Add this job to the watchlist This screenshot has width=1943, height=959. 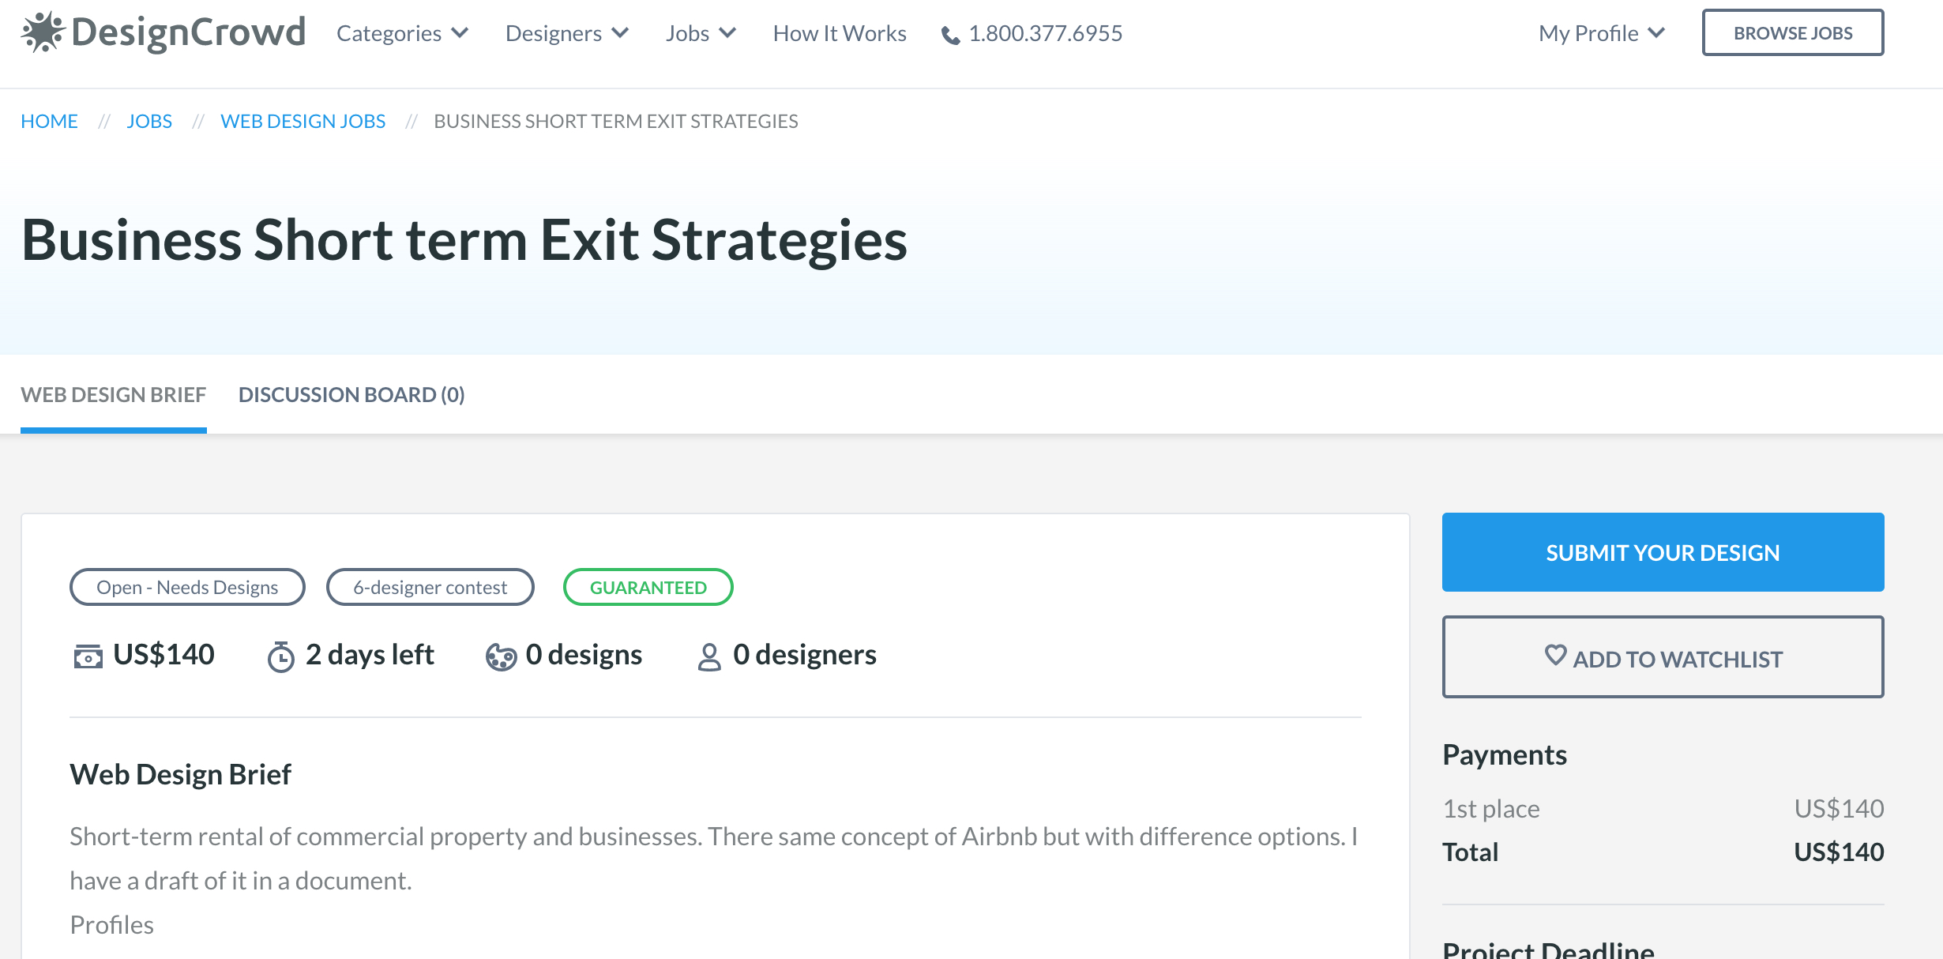coord(1663,657)
